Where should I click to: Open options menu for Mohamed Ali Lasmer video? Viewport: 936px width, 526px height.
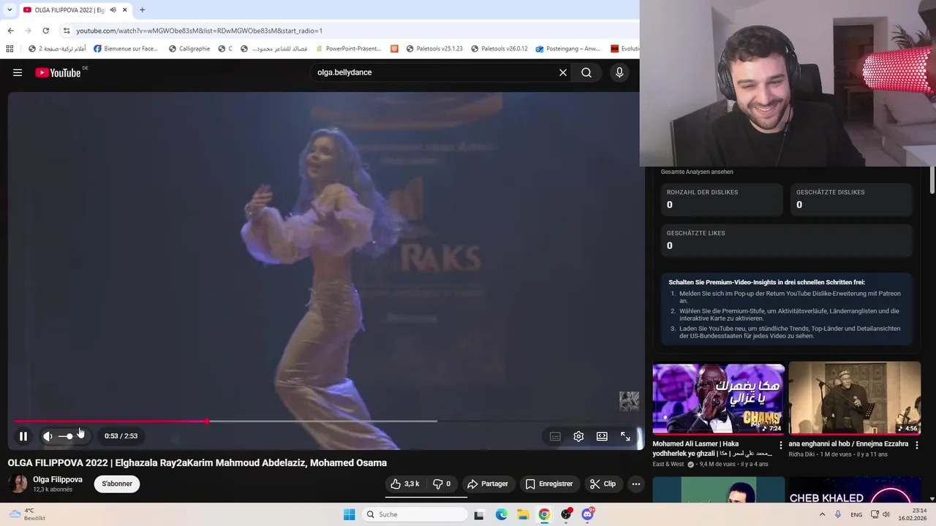[x=780, y=444]
